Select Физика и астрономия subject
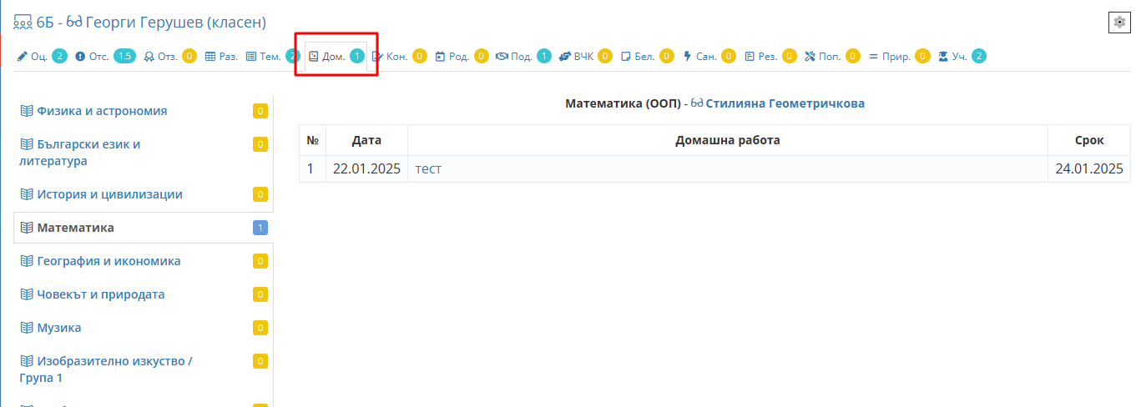Screen dimensions: 1141x407 144,111
